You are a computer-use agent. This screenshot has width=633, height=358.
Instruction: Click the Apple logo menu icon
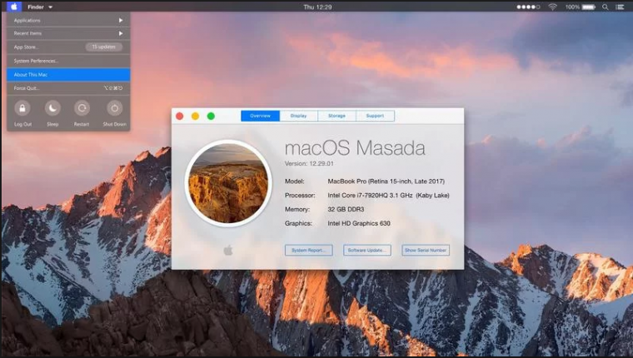(15, 6)
